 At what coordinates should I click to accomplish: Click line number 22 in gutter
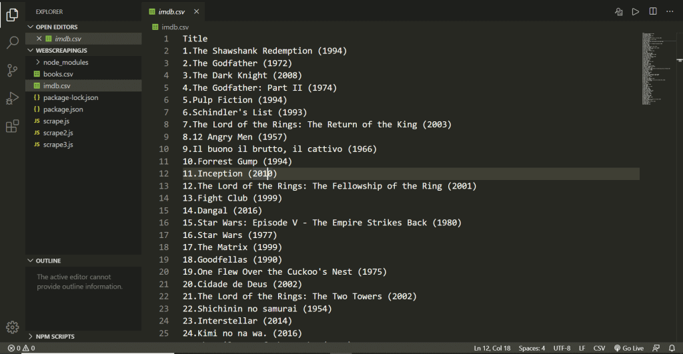click(164, 297)
